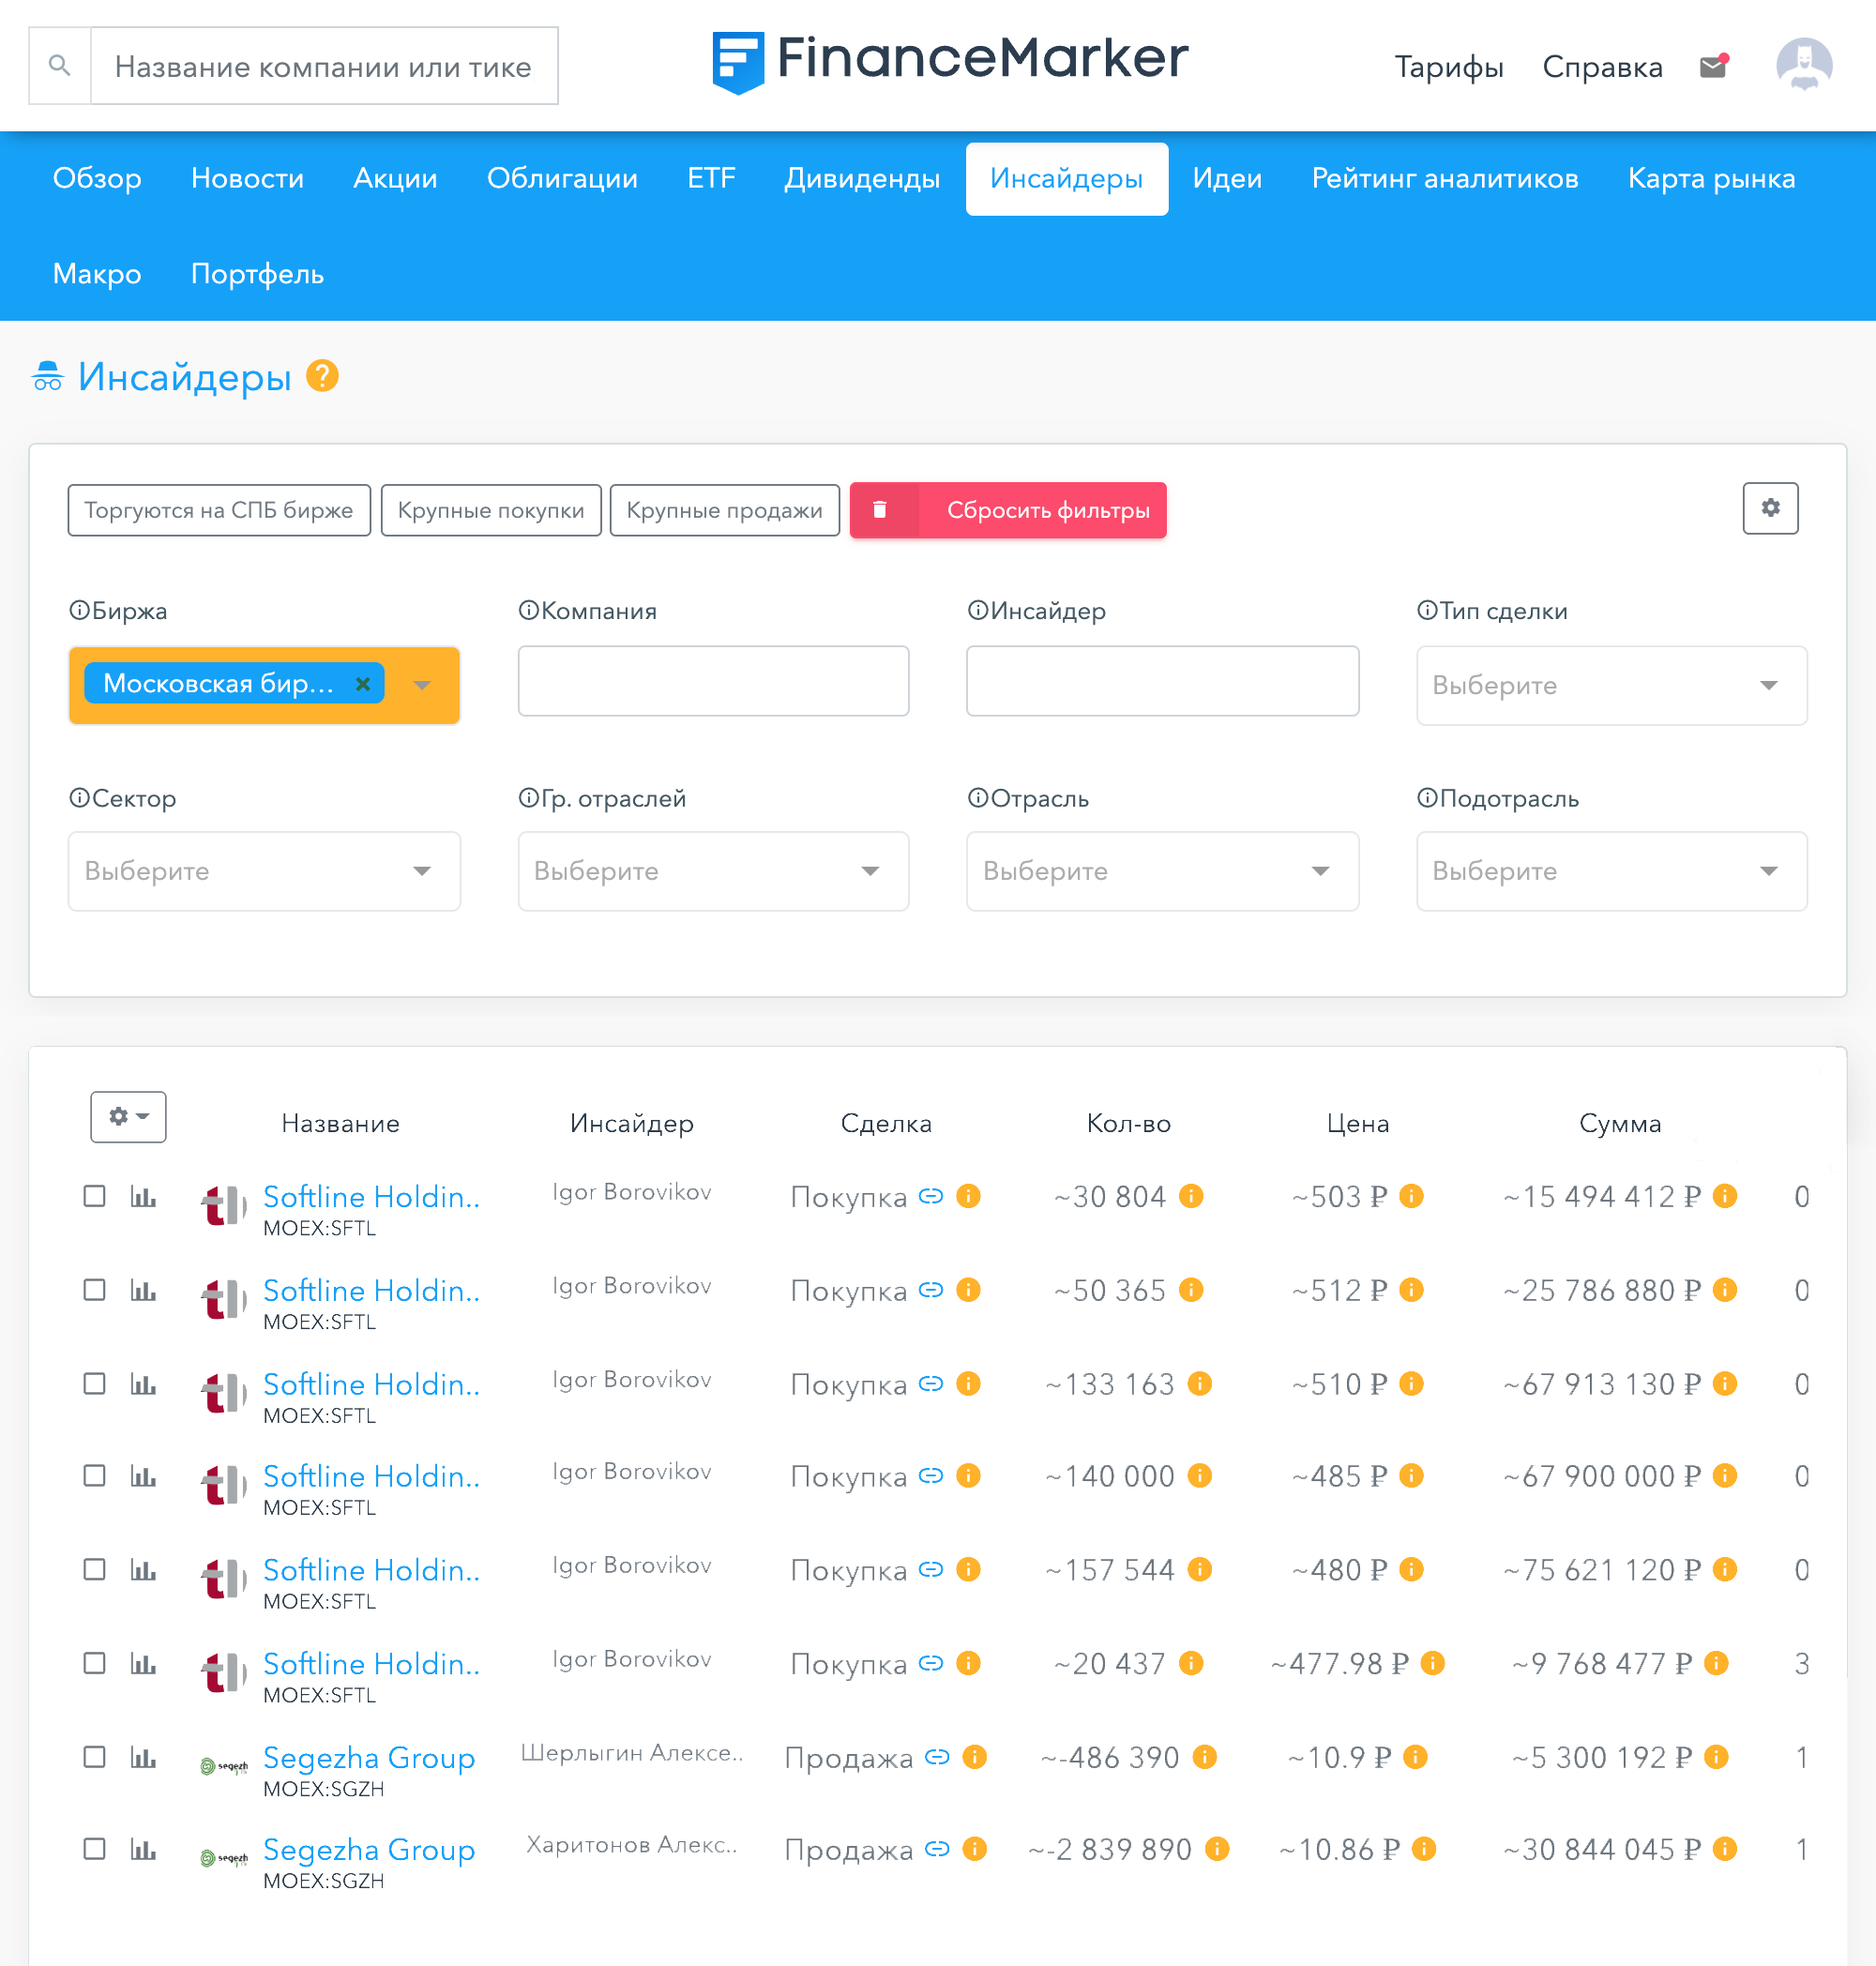1876x1966 pixels.
Task: Open the Справка link
Action: tap(1602, 67)
